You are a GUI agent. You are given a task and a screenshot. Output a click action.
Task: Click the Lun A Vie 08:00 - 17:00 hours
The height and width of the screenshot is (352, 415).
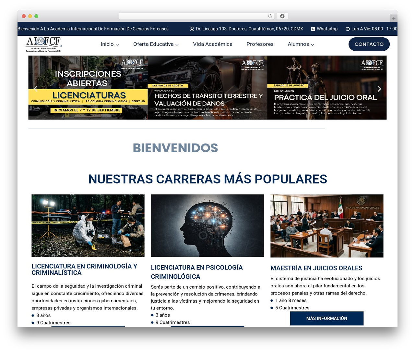[x=374, y=29]
